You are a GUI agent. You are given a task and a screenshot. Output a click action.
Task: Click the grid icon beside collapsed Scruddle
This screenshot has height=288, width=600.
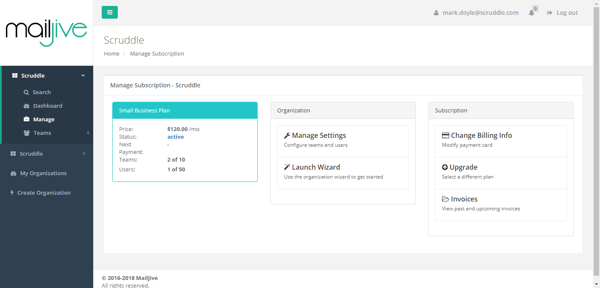pos(13,154)
